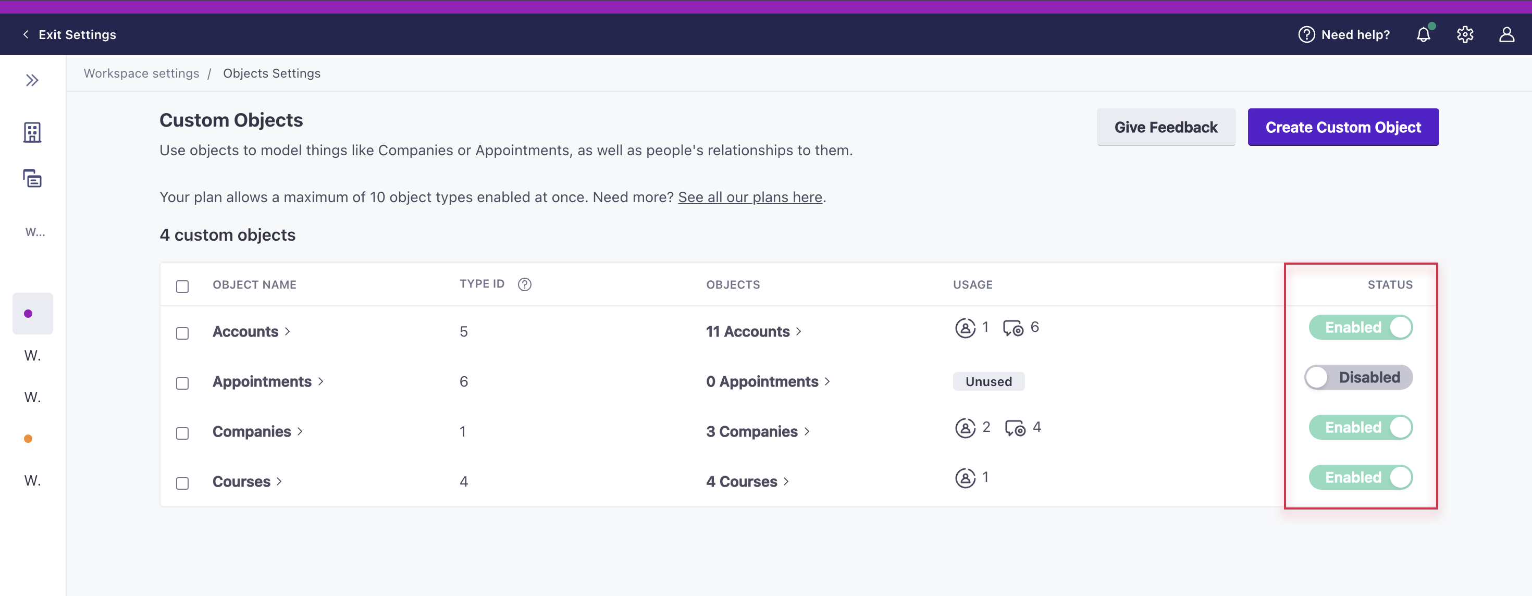The image size is (1532, 596).
Task: Click the notification bell icon
Action: coord(1425,34)
